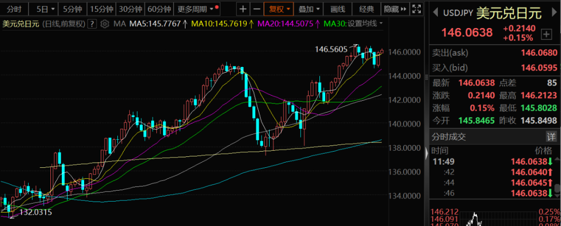Toggle the 经典 classic view
Viewport: 561px width, 226px height.
[367, 9]
